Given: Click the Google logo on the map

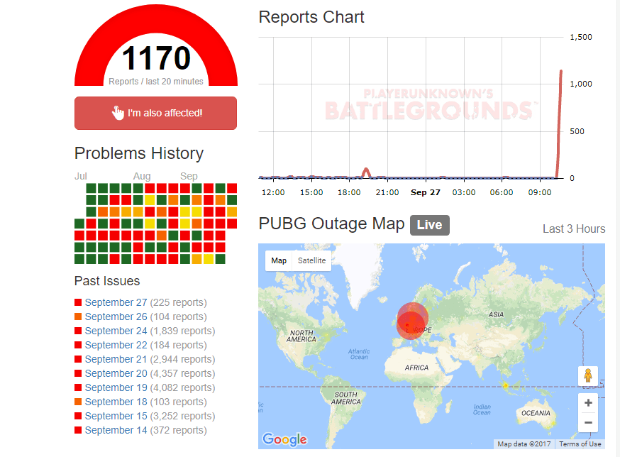Looking at the screenshot, I should [x=284, y=439].
